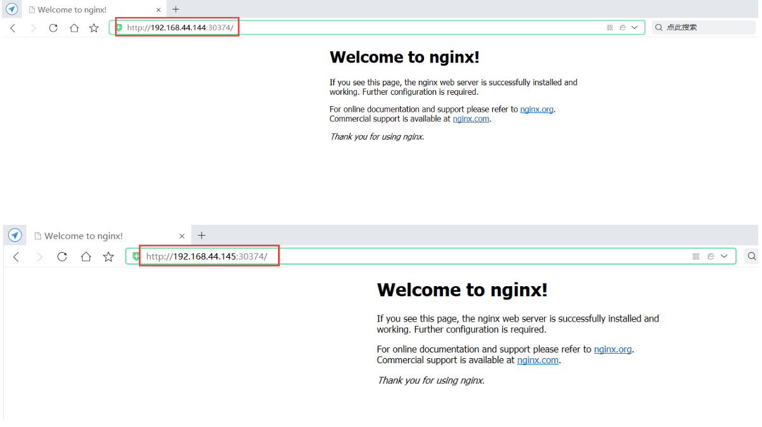762x427 pixels.
Task: Select the 'Welcome to nginx!' tab in top window
Action: [94, 9]
